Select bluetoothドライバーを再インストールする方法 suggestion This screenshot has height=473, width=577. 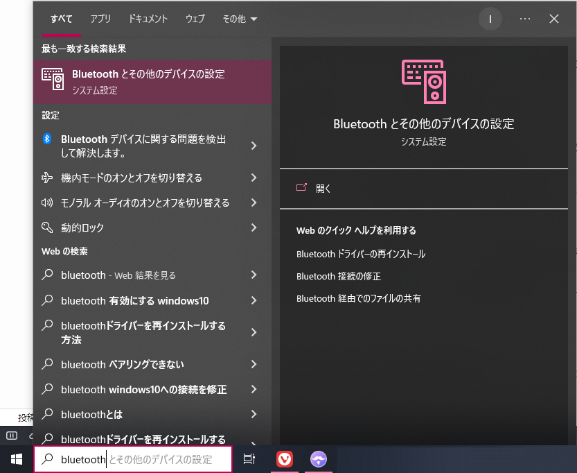143,333
